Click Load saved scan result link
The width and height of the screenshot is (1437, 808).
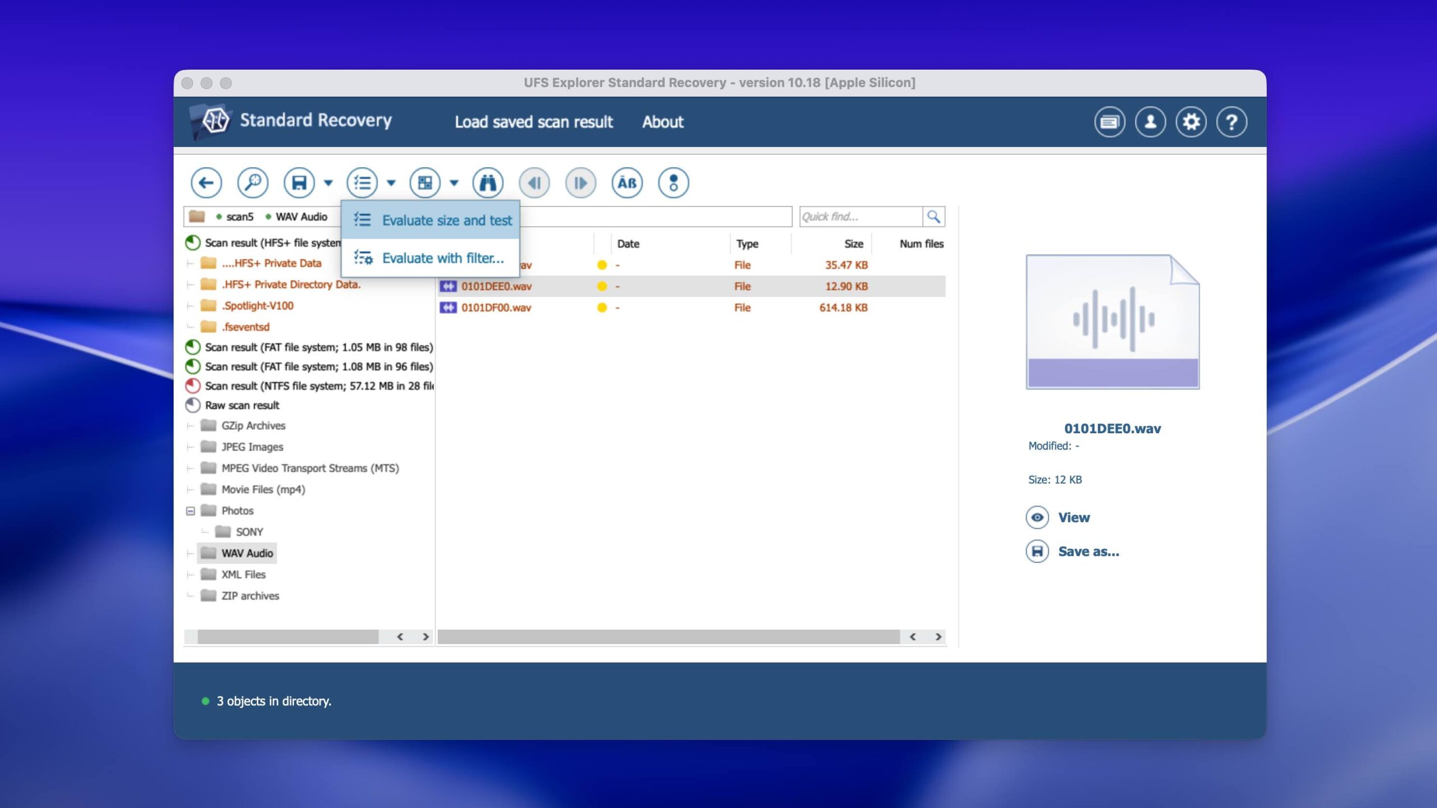(533, 122)
